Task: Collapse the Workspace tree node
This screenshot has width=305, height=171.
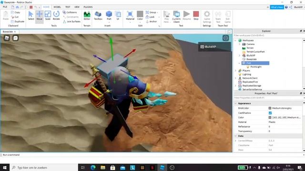Action: tap(235, 40)
